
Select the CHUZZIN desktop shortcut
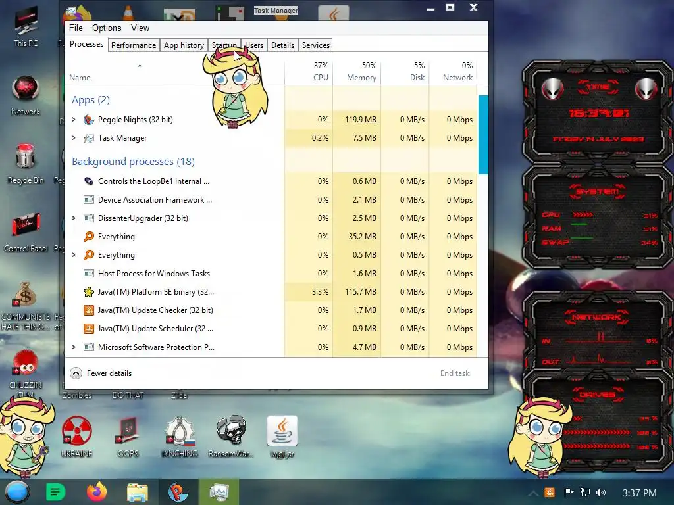26,373
